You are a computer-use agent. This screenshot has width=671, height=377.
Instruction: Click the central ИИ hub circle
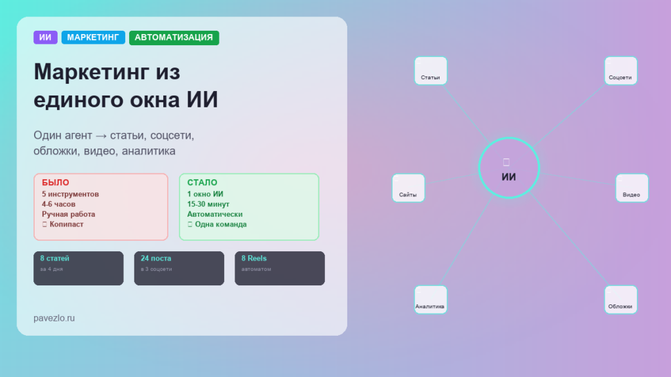(508, 168)
